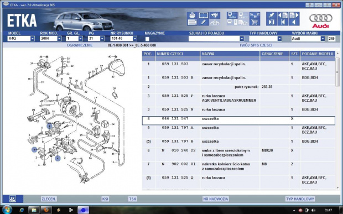Click the single left arrow back icon

[294, 22]
